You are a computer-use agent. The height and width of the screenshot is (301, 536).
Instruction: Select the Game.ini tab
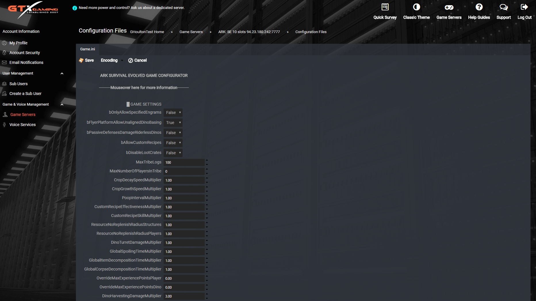(x=87, y=49)
